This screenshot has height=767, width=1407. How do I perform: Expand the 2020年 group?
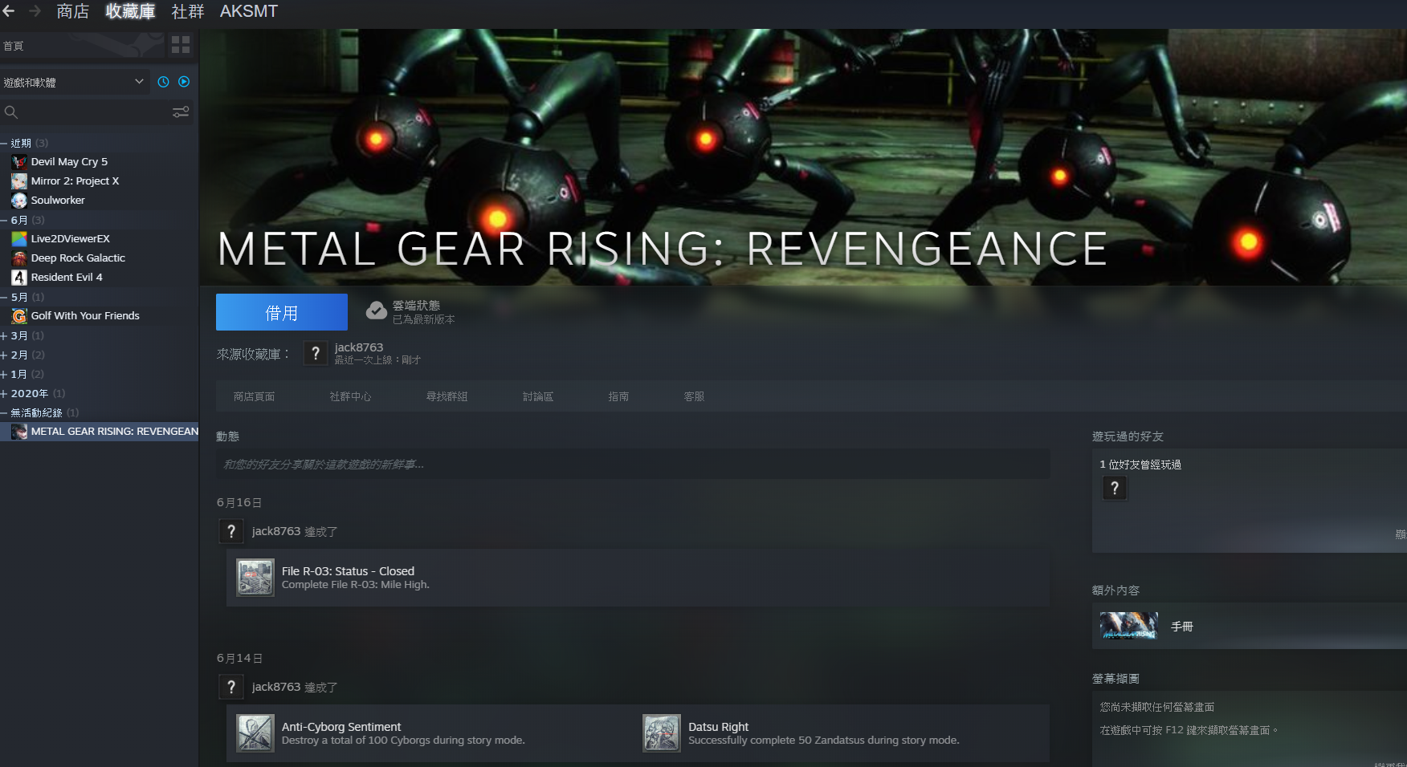29,393
